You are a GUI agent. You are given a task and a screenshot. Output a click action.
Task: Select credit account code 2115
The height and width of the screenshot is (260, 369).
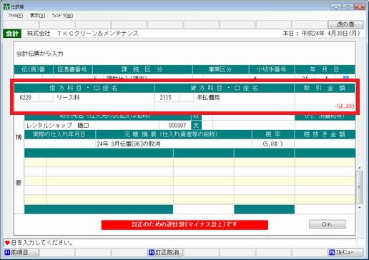(166, 97)
